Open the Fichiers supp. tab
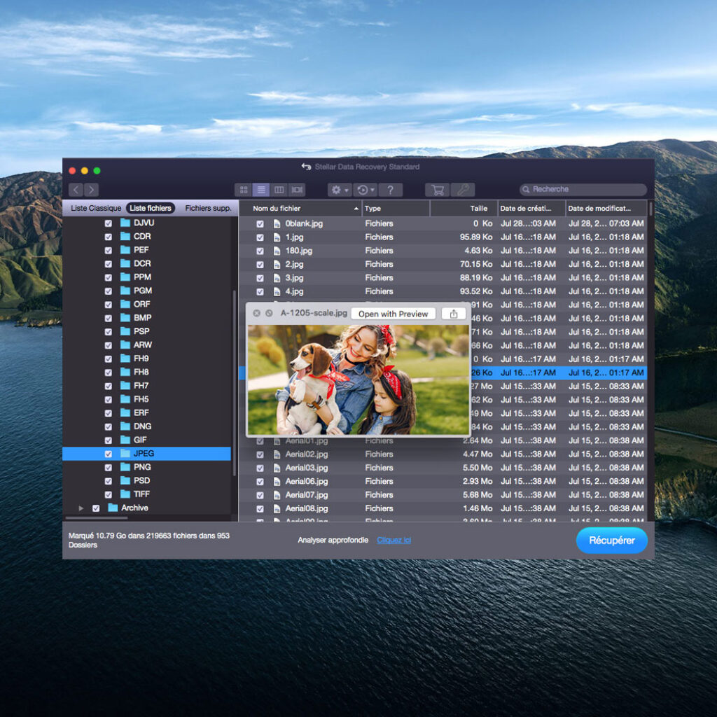The height and width of the screenshot is (717, 717). (x=208, y=208)
